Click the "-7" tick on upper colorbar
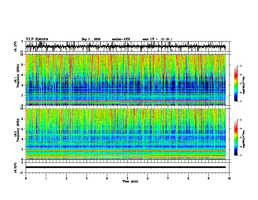The height and width of the screenshot is (200, 258). click(240, 101)
